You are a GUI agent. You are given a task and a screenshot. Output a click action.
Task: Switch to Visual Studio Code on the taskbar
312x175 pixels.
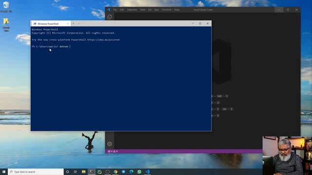point(147,172)
